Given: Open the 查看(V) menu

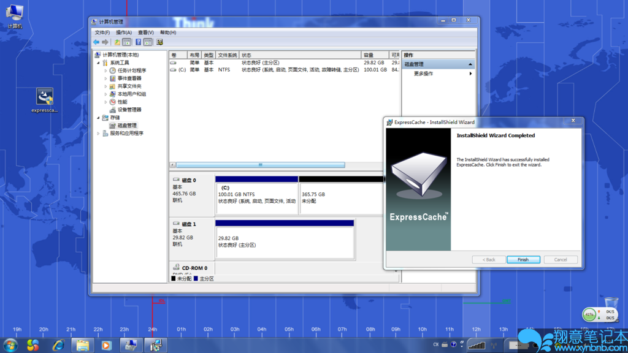Looking at the screenshot, I should (x=146, y=32).
